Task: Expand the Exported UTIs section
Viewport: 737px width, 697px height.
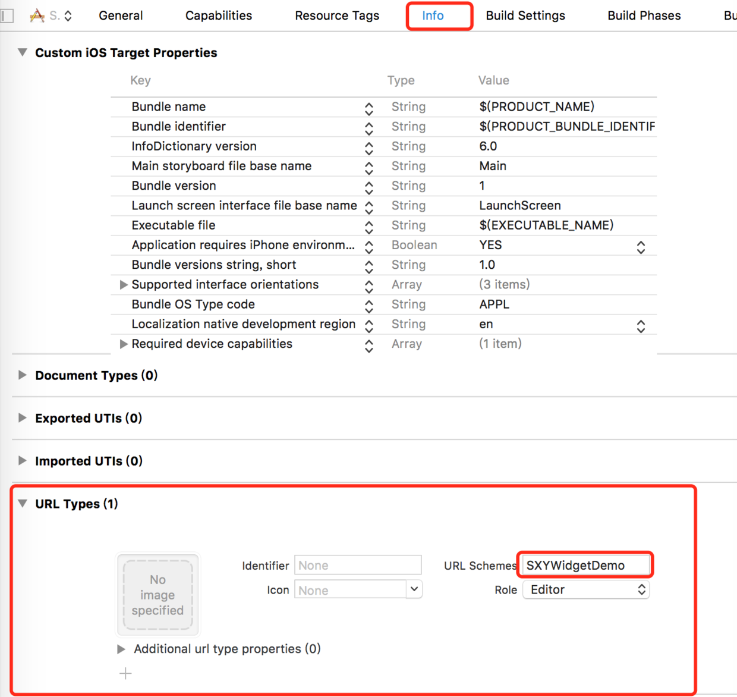Action: (x=23, y=417)
